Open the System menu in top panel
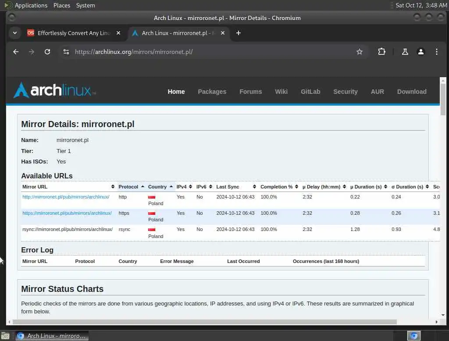 (x=86, y=5)
